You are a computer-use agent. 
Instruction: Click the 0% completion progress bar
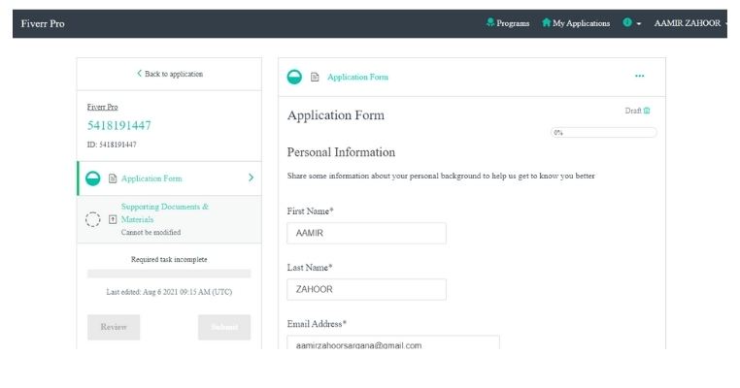pyautogui.click(x=604, y=133)
